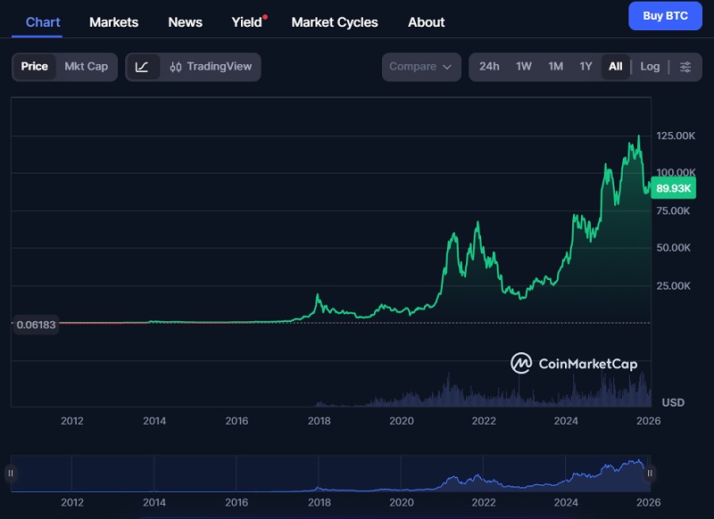Viewport: 714px width, 519px height.
Task: Switch to the Markets tab
Action: click(x=113, y=21)
